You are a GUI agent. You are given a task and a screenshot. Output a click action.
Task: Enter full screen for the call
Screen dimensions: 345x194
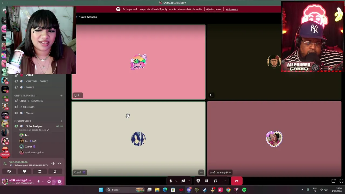tap(341, 181)
